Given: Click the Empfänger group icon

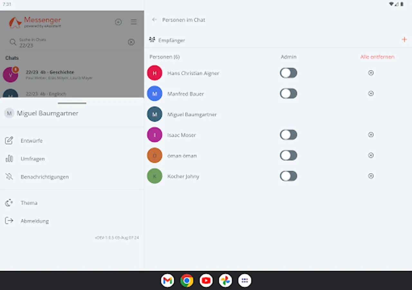Looking at the screenshot, I should (152, 40).
